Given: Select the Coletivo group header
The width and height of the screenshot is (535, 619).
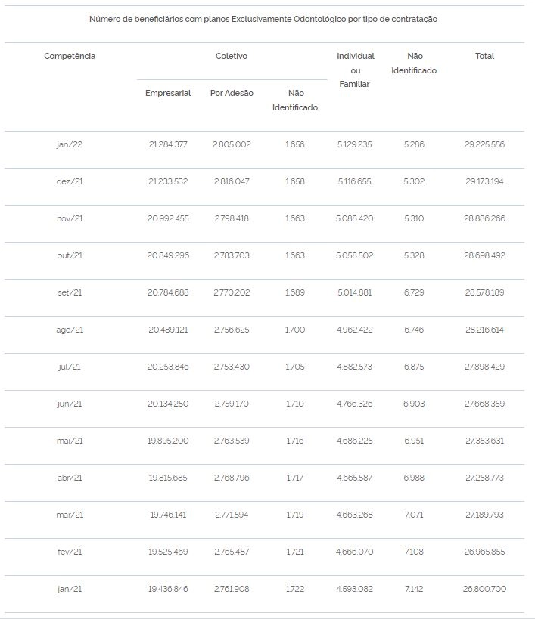Looking at the screenshot, I should click(x=232, y=56).
